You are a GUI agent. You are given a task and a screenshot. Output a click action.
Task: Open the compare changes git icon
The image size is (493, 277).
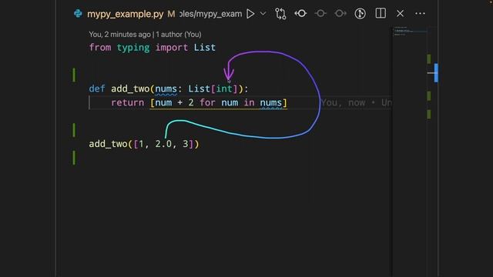(280, 14)
